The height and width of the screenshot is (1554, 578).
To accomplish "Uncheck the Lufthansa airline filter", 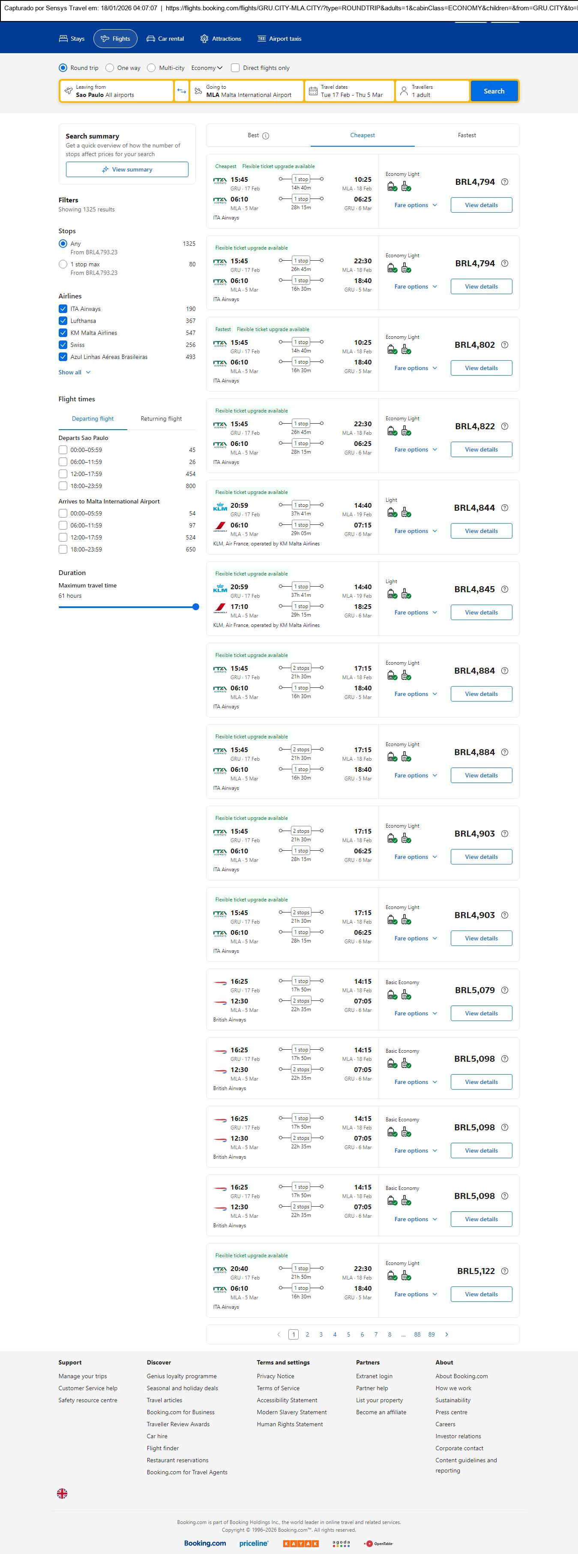I will tap(63, 321).
